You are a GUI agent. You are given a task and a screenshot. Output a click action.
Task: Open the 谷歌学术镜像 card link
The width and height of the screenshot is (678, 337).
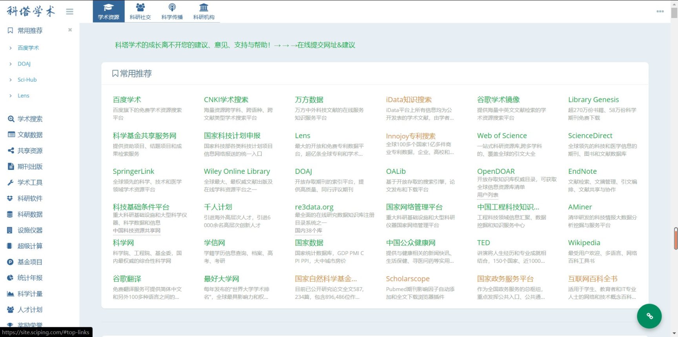pyautogui.click(x=498, y=100)
